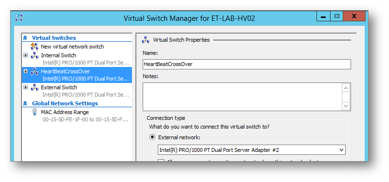Click the Internal Switch network icon
Viewport: 389px width, 182px height.
point(34,55)
